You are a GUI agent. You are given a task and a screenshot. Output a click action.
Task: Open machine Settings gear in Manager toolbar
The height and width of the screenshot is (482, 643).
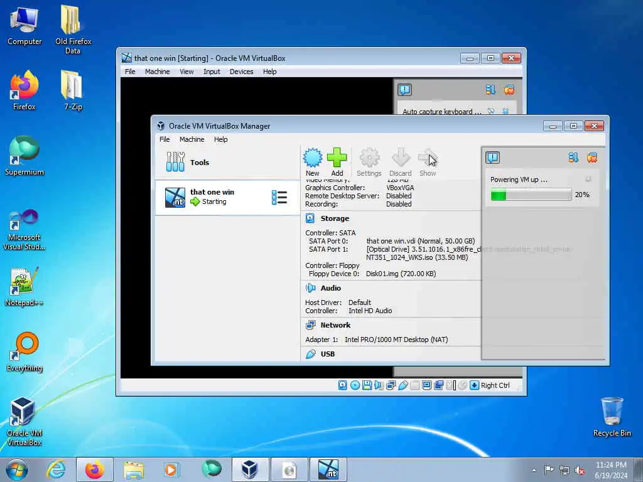tap(369, 162)
